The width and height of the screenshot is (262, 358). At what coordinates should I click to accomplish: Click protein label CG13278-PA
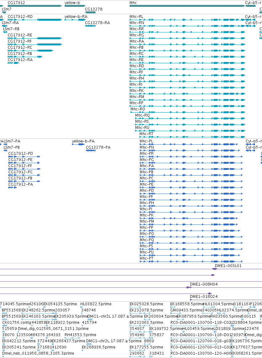click(98, 147)
